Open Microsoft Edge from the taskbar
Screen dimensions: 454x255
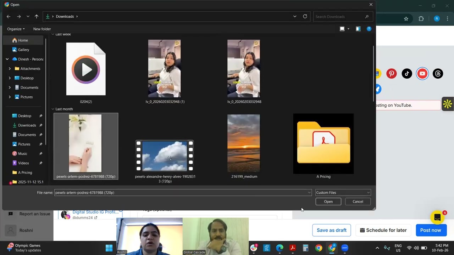(279, 248)
